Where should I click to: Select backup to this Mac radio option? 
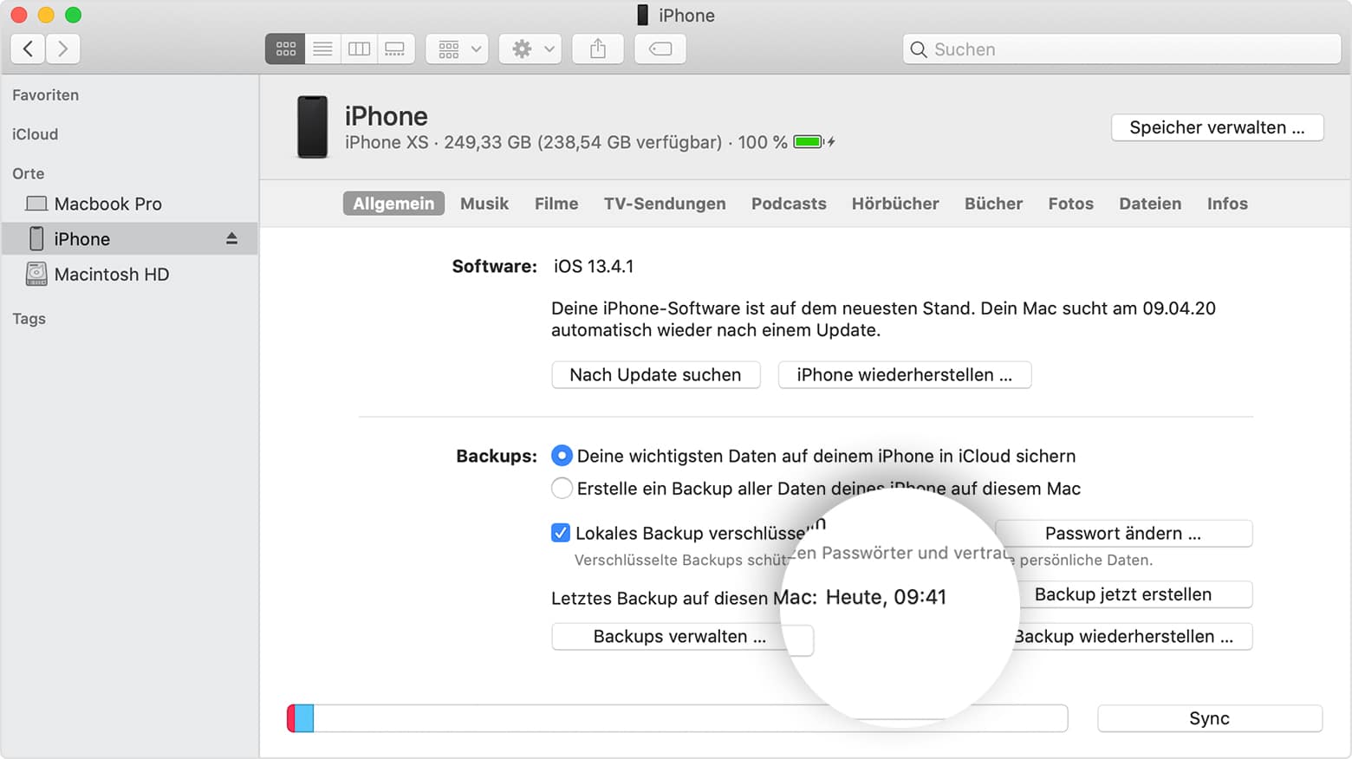coord(562,489)
